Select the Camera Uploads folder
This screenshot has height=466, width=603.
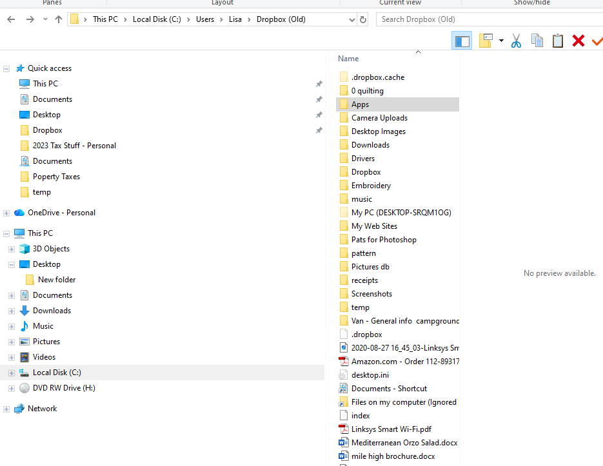click(379, 118)
